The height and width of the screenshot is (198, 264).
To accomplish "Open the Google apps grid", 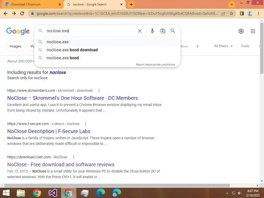I will [x=253, y=31].
